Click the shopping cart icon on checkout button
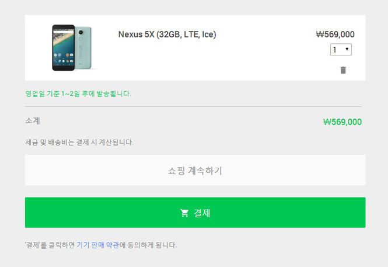The width and height of the screenshot is (388, 267). pos(184,213)
